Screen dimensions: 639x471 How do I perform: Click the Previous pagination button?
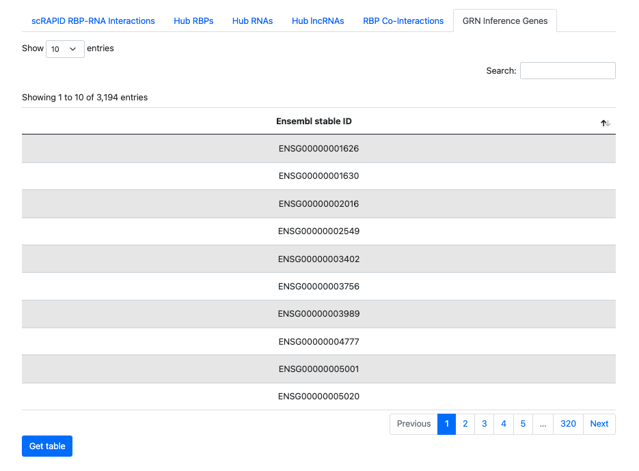click(413, 424)
